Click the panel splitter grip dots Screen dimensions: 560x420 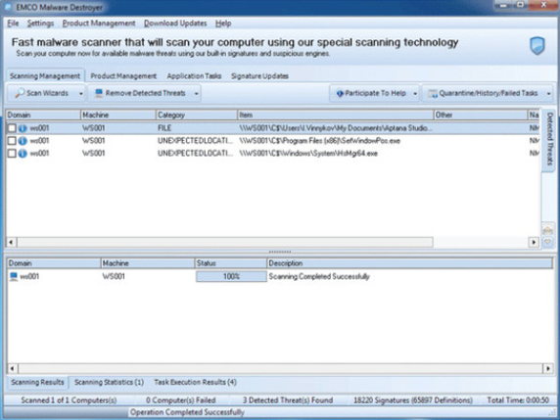[280, 253]
